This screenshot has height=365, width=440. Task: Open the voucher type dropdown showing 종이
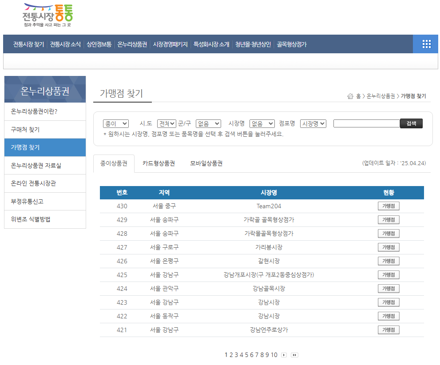coord(115,123)
